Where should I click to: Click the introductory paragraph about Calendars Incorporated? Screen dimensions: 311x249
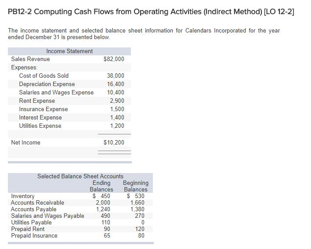click(x=144, y=34)
